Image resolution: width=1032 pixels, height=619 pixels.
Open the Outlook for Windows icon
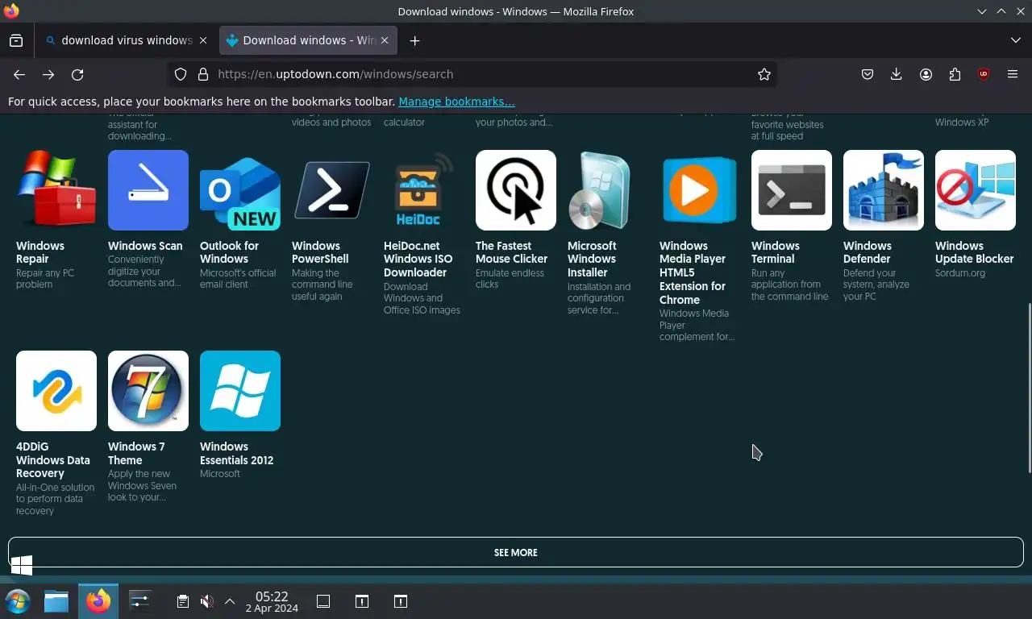pyautogui.click(x=240, y=190)
